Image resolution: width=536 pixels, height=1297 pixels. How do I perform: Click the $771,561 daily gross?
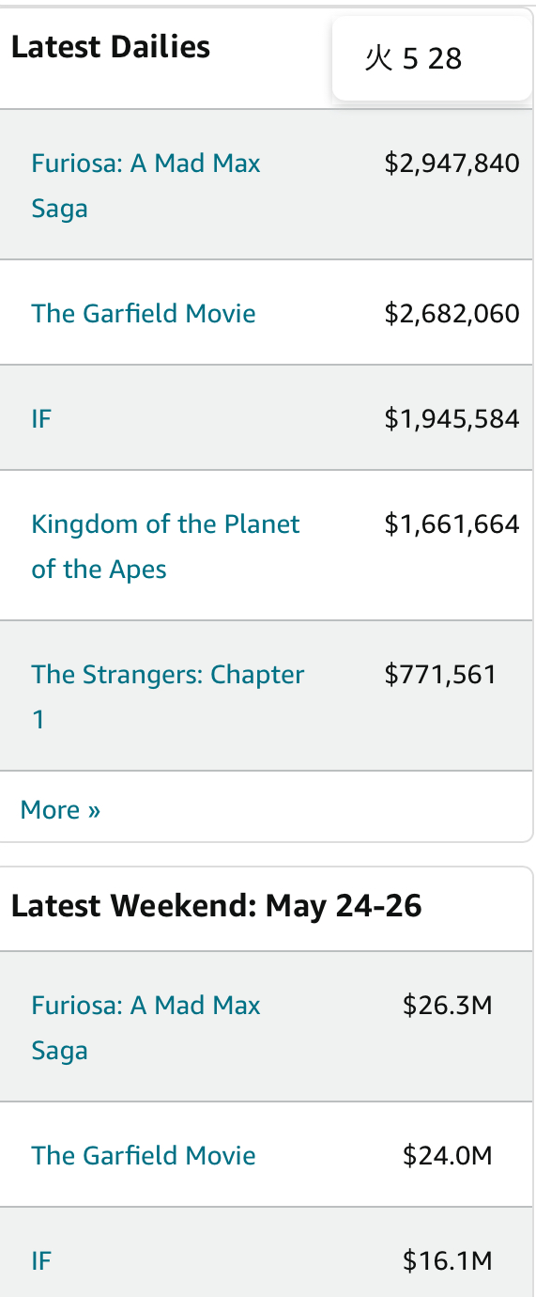pos(440,674)
